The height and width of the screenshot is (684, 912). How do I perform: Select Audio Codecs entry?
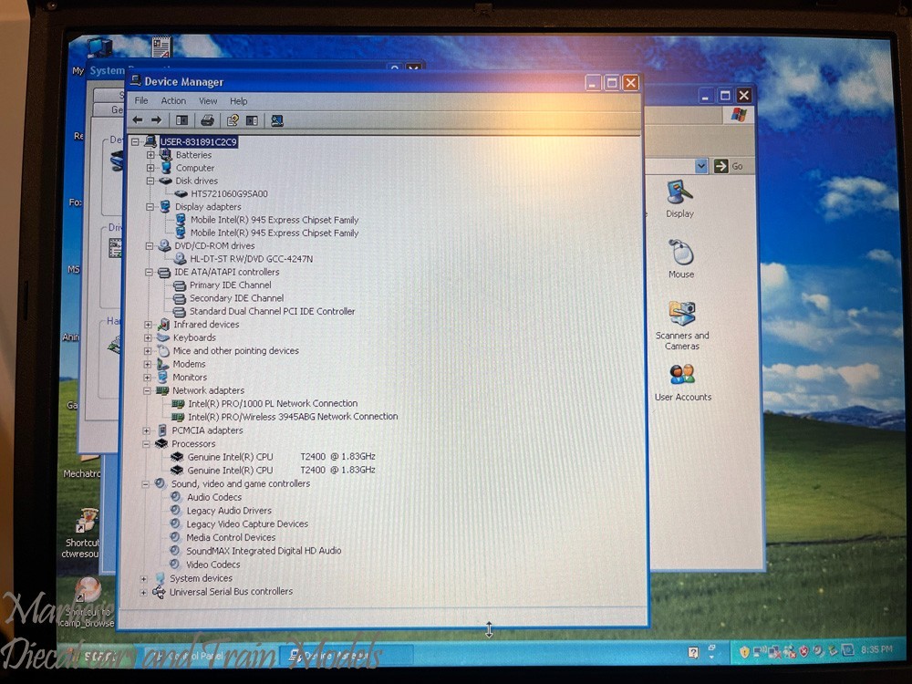coord(214,497)
